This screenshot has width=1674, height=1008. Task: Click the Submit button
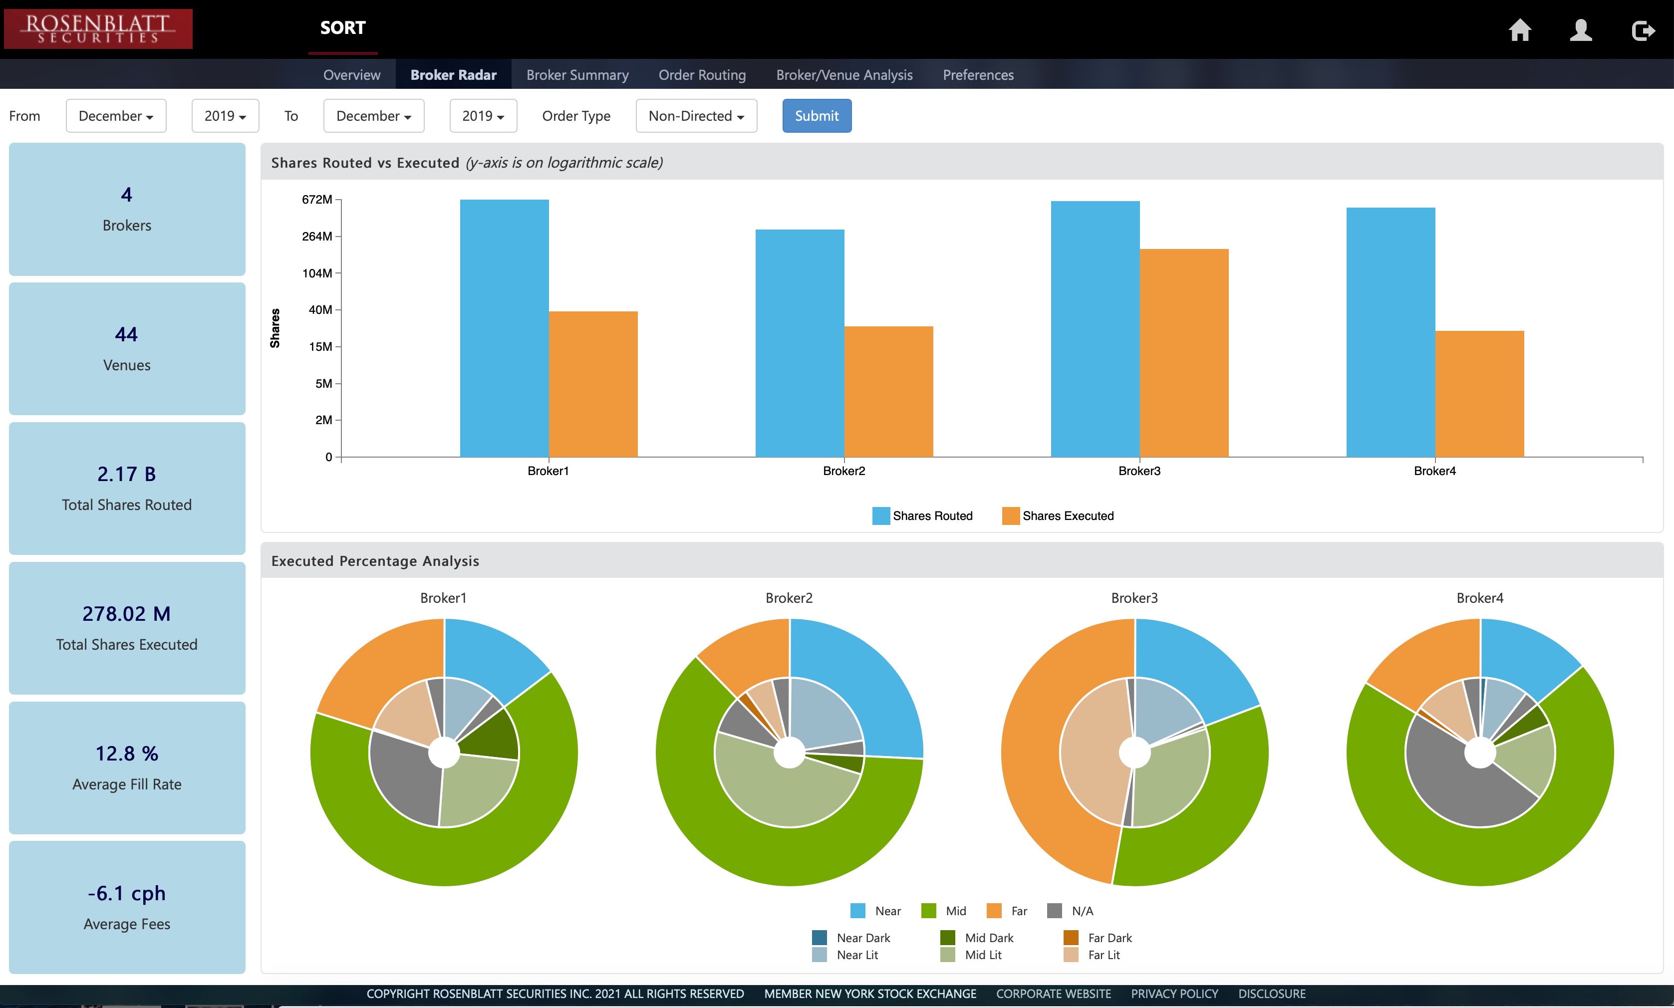click(x=817, y=115)
